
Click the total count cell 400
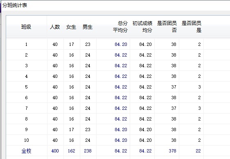[55, 151]
